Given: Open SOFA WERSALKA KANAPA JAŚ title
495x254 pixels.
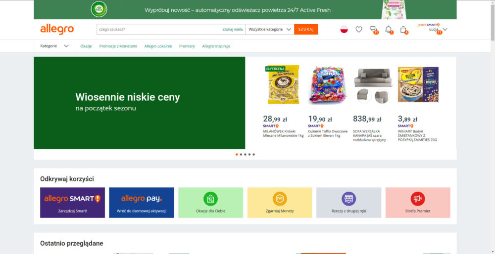Looking at the screenshot, I should click(x=369, y=135).
